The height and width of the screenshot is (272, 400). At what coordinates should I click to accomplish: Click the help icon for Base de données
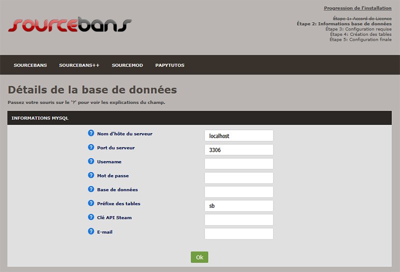(91, 189)
